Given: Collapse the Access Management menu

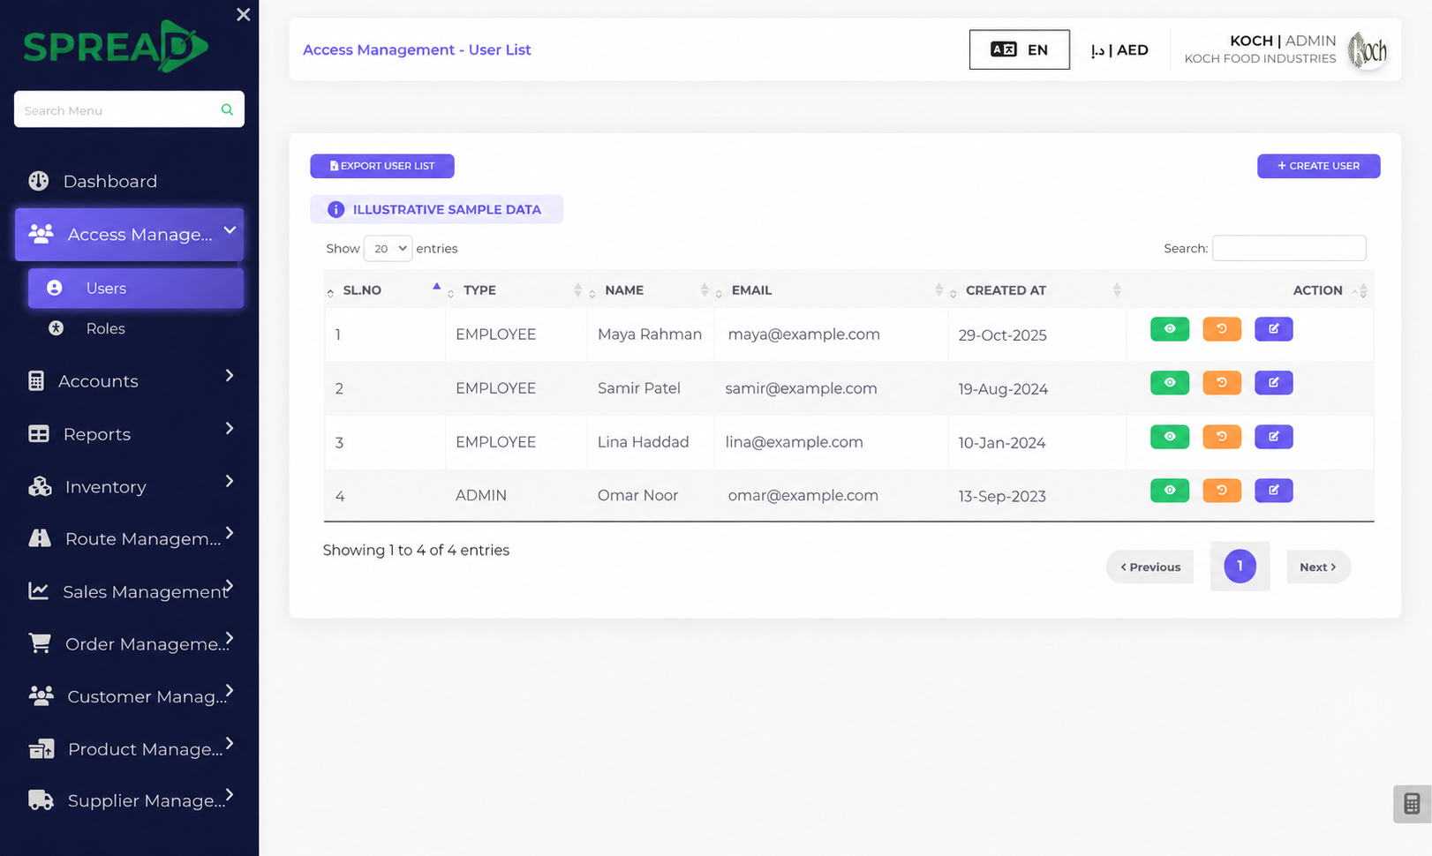Looking at the screenshot, I should coord(129,234).
